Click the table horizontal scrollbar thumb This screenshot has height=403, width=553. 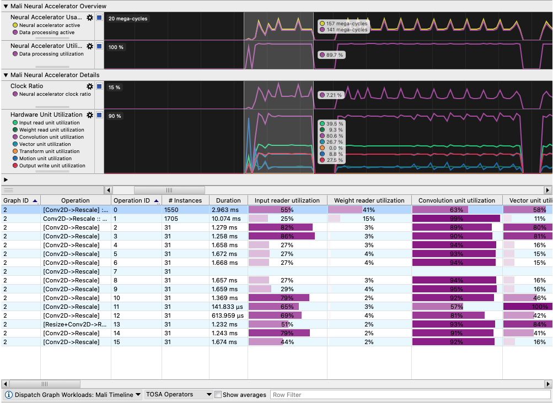[x=45, y=384]
